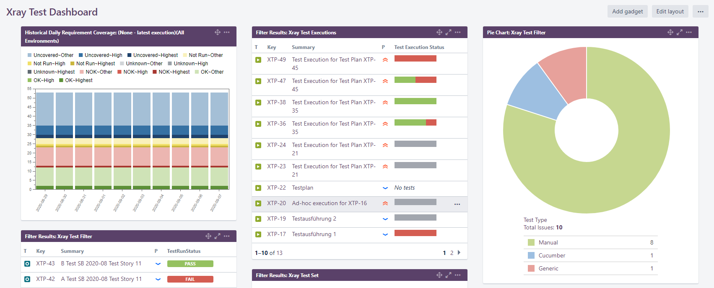Toggle the Not Run~Other legend entry
The image size is (714, 288).
203,55
